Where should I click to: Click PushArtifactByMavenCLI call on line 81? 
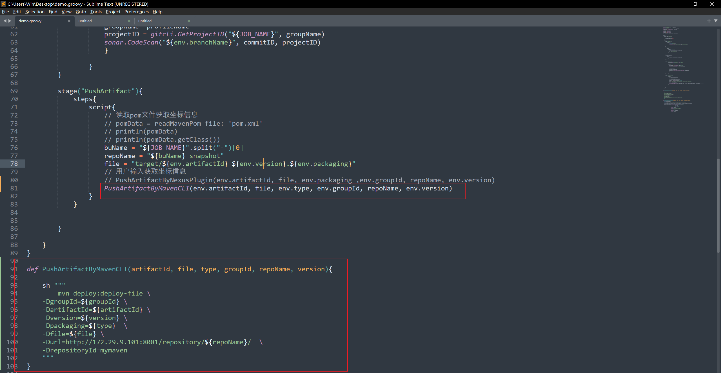pyautogui.click(x=146, y=188)
